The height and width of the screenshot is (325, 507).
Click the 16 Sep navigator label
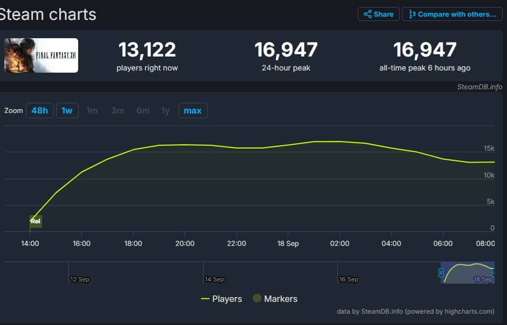tap(349, 279)
